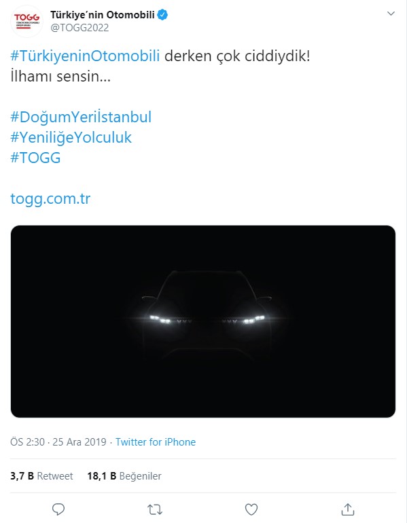Viewport: 407px width, 523px height.
Task: Click the retweet arrows icon
Action: coord(155,509)
